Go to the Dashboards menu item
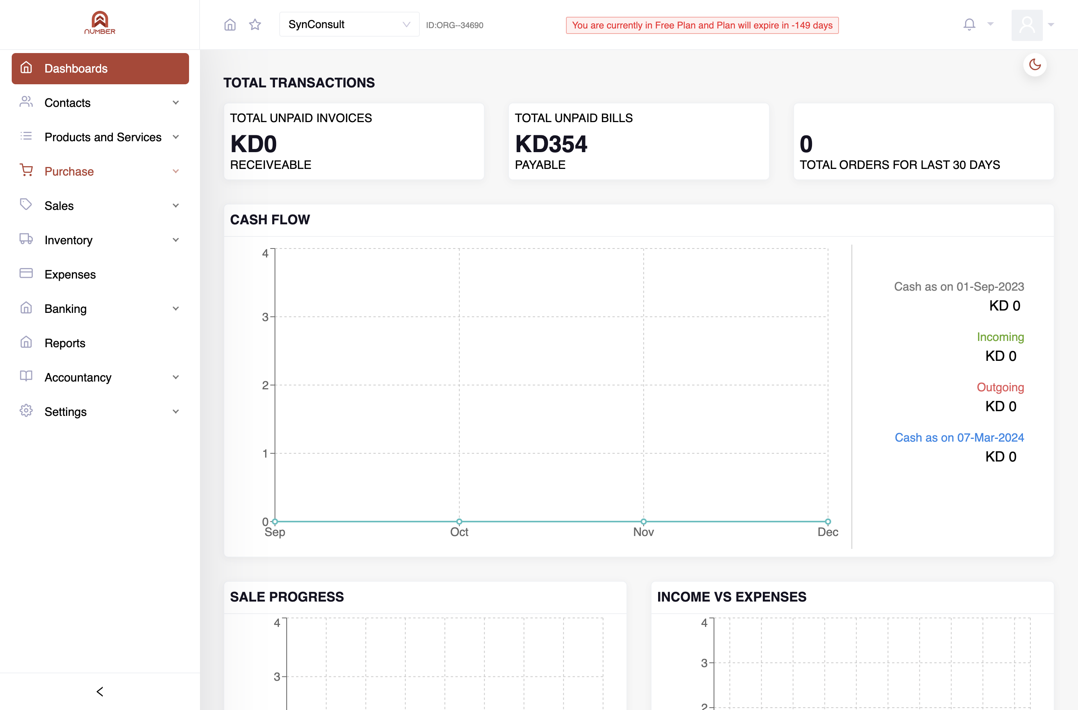The height and width of the screenshot is (710, 1078). pos(100,68)
